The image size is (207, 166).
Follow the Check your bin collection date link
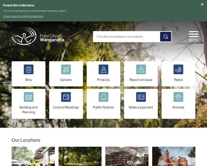[x=23, y=16]
